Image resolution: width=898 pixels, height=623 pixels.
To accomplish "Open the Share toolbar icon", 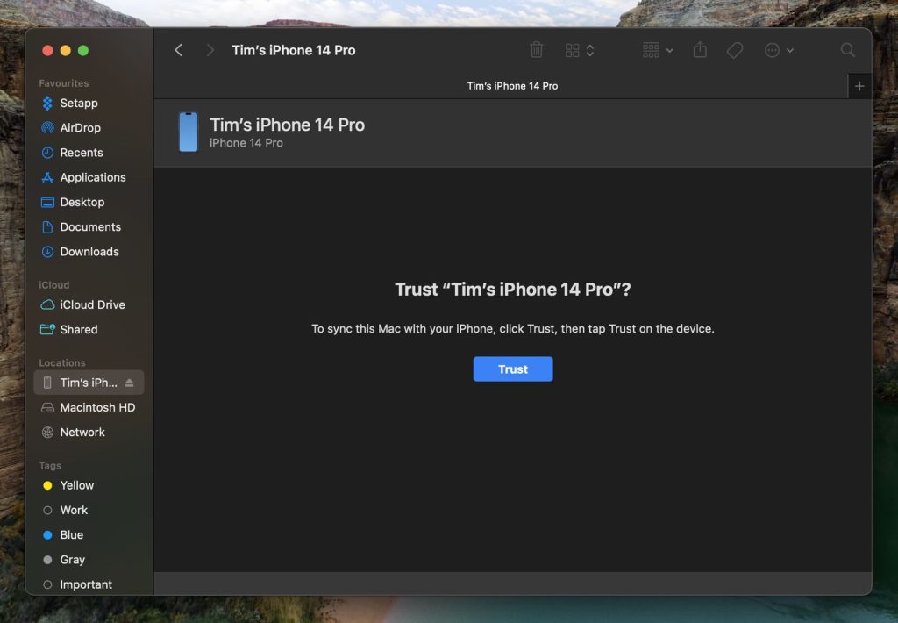I will (699, 51).
